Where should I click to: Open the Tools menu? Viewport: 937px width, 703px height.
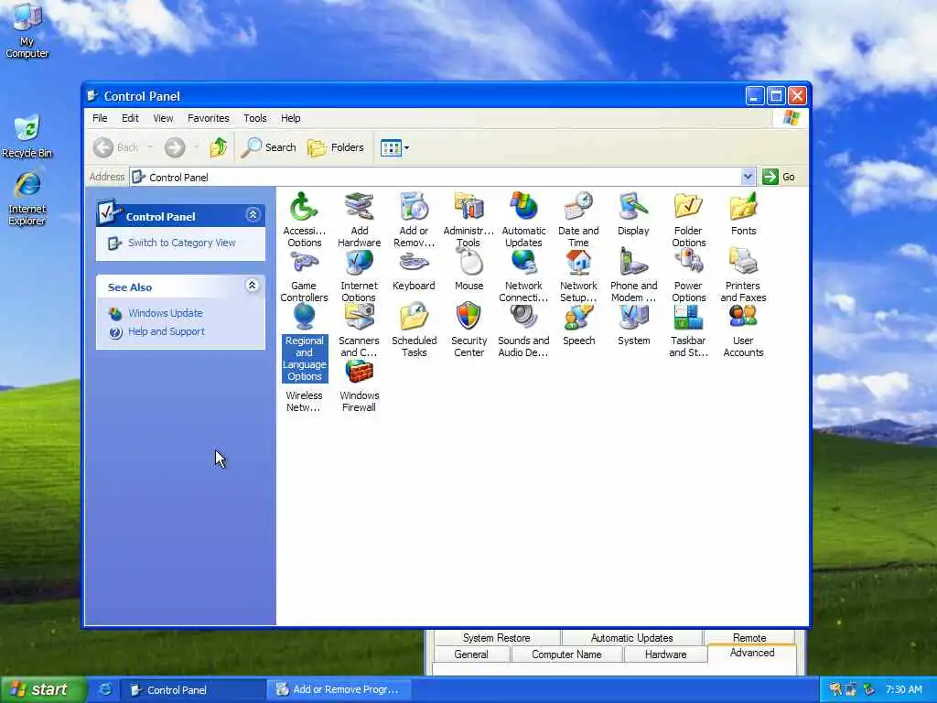pos(255,118)
